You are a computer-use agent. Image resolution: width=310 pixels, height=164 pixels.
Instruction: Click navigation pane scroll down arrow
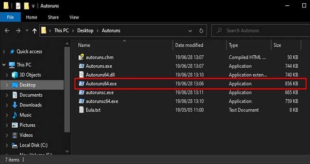click(67, 151)
